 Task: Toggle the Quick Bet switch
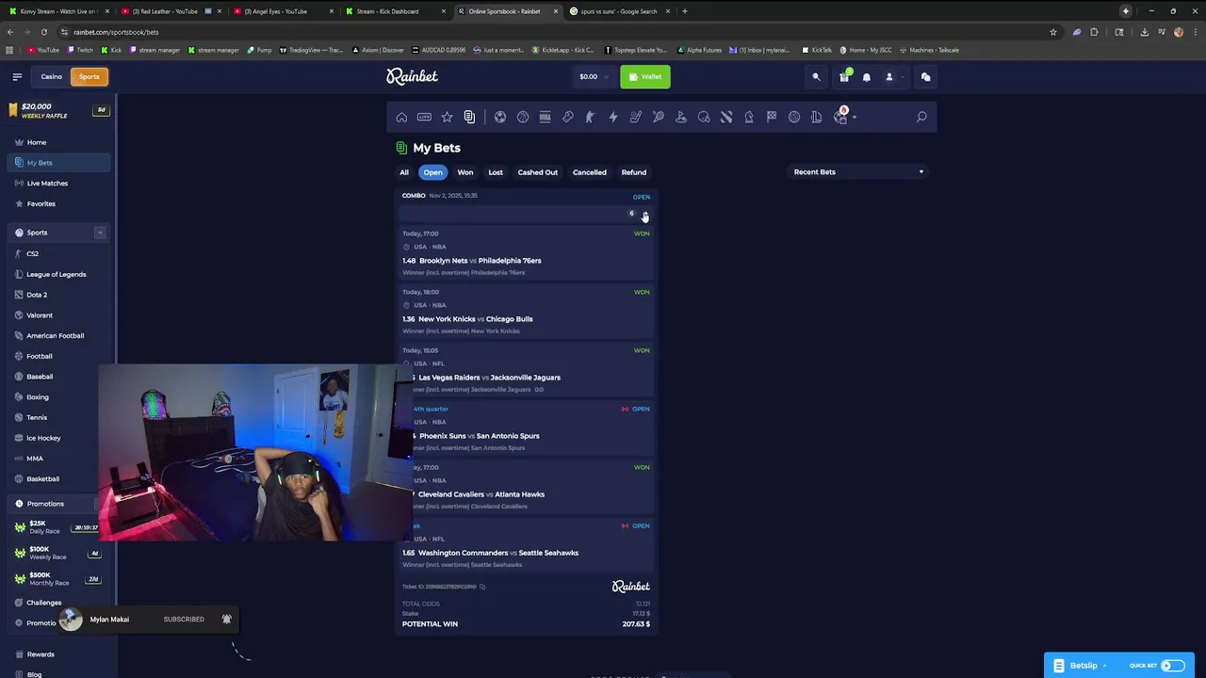(1172, 666)
